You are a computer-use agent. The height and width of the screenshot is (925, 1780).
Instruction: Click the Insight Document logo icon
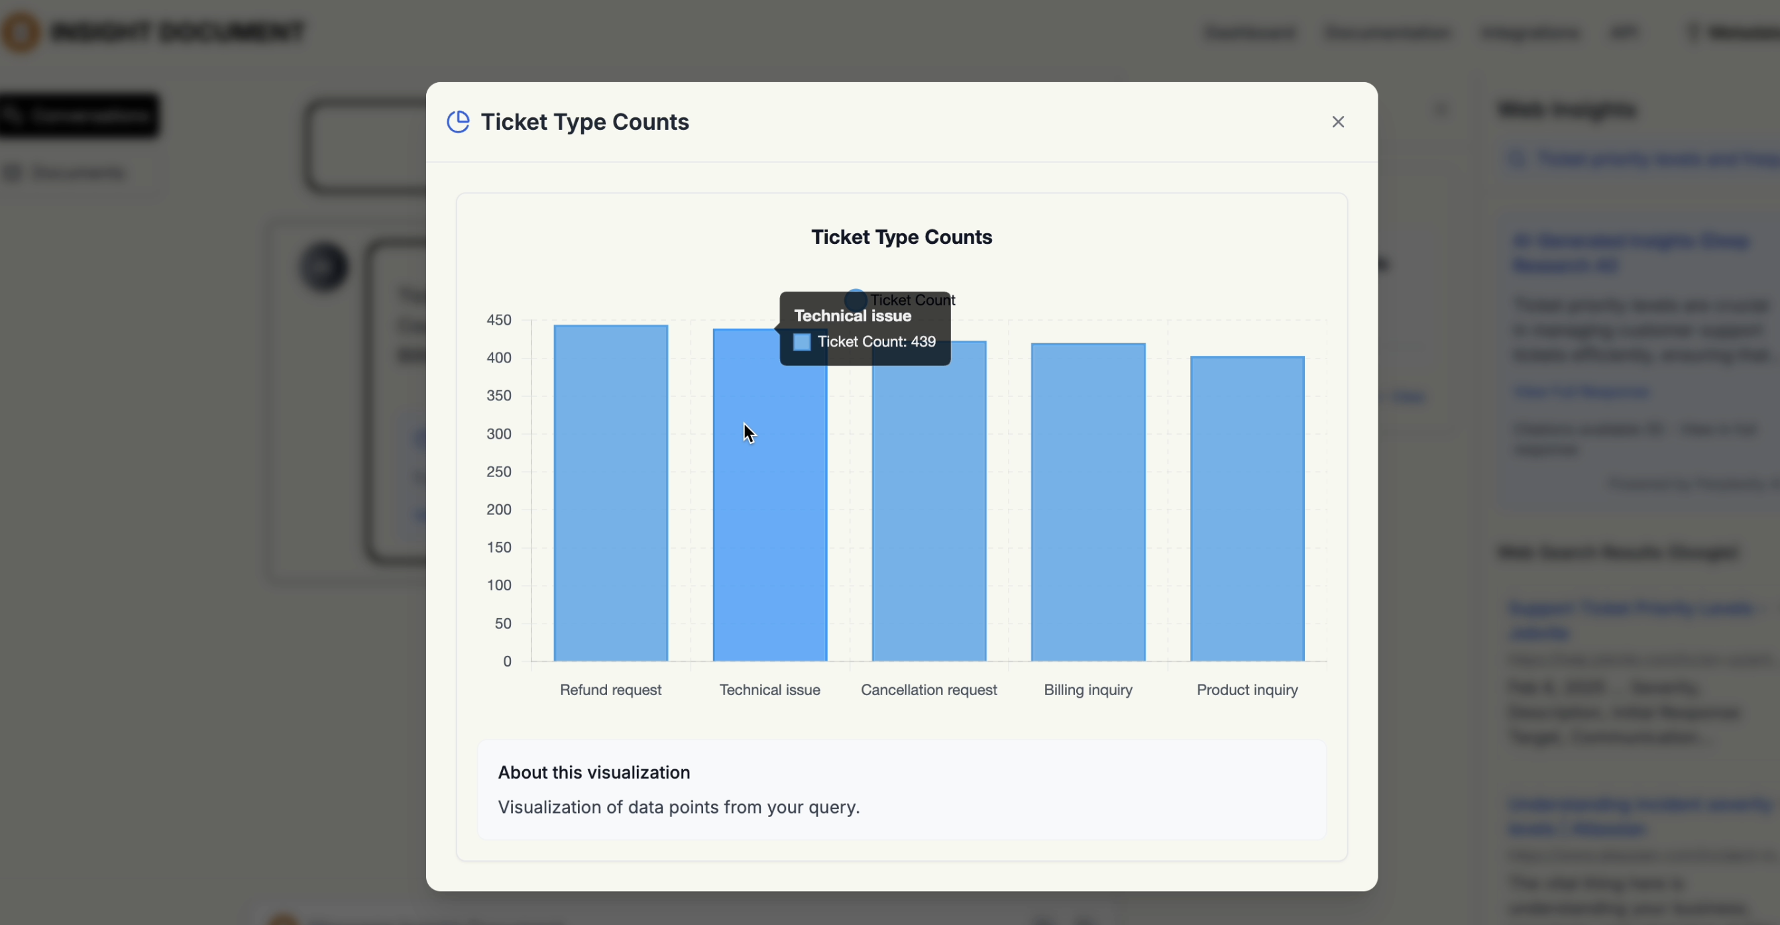[x=21, y=32]
